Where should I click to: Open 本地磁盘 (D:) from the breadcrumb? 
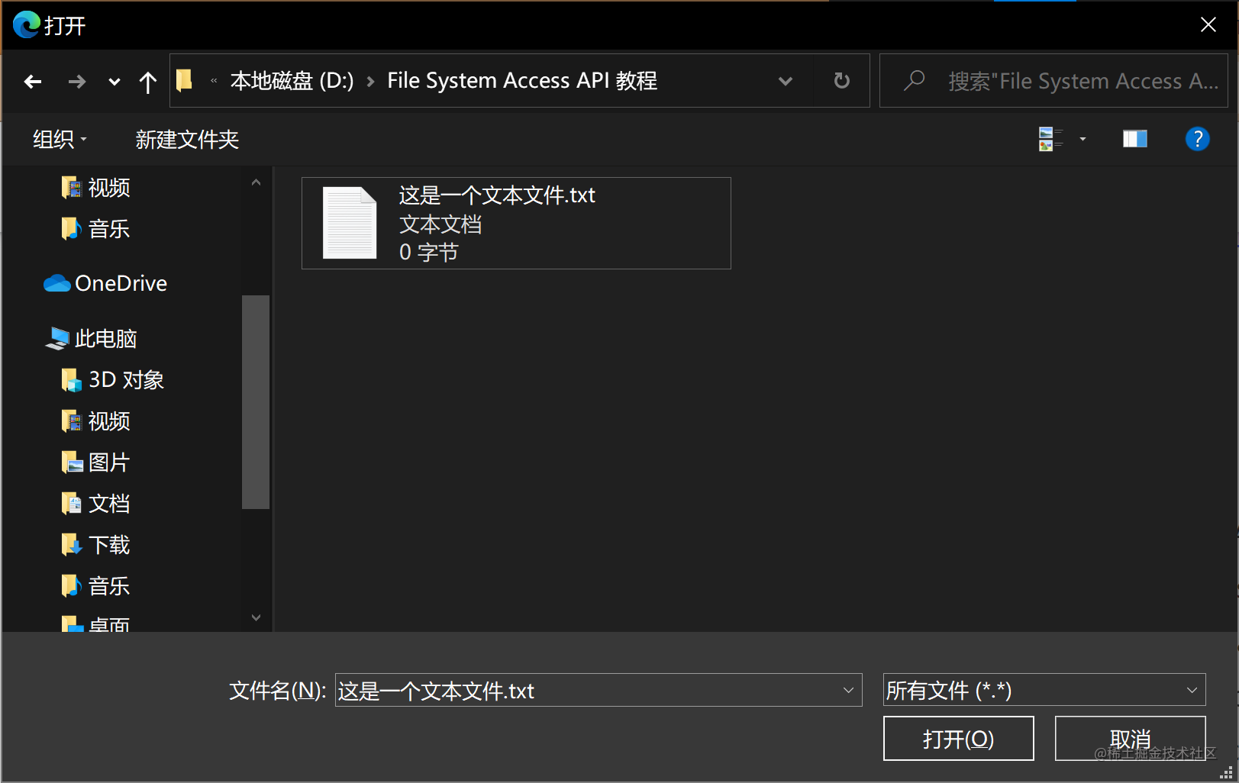pos(292,81)
